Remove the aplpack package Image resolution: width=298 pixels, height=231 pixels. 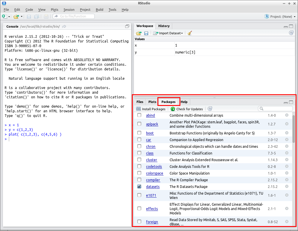(287, 124)
